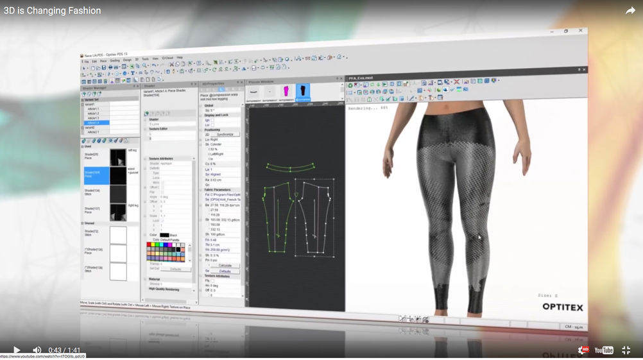Collapse the Variant Set section
This screenshot has height=360, width=643.
(83, 99)
